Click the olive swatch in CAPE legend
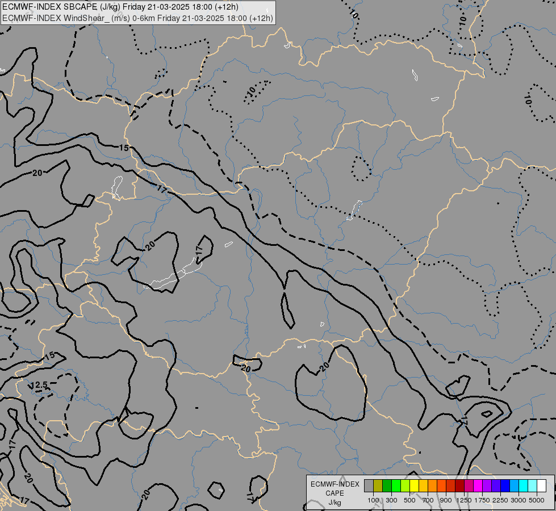Screen dimensions: 556x511 point(378,485)
